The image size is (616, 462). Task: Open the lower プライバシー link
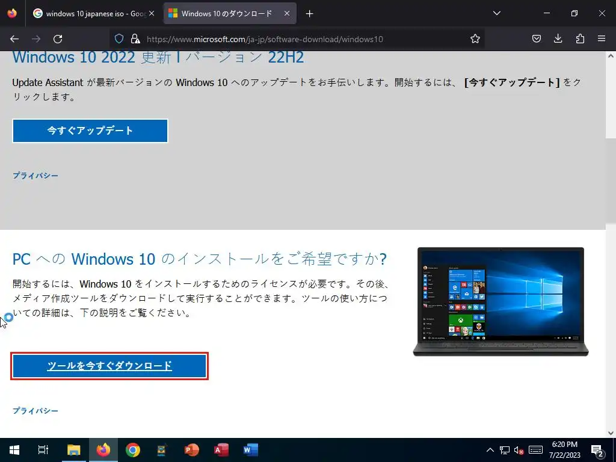point(35,410)
